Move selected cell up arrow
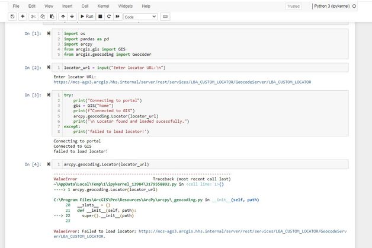 point(63,16)
